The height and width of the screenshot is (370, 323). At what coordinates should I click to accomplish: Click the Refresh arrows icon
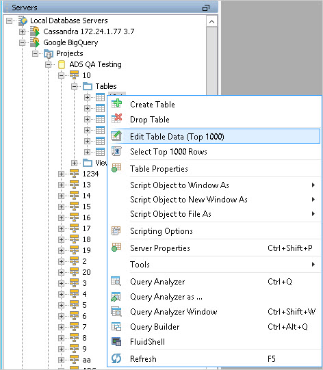[116, 358]
